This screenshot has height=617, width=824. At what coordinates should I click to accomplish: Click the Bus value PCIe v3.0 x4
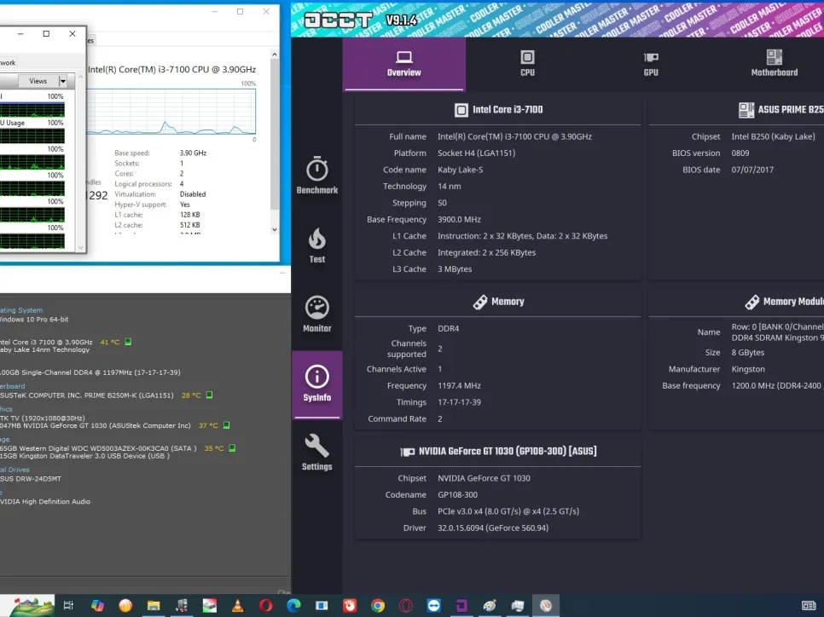point(508,511)
